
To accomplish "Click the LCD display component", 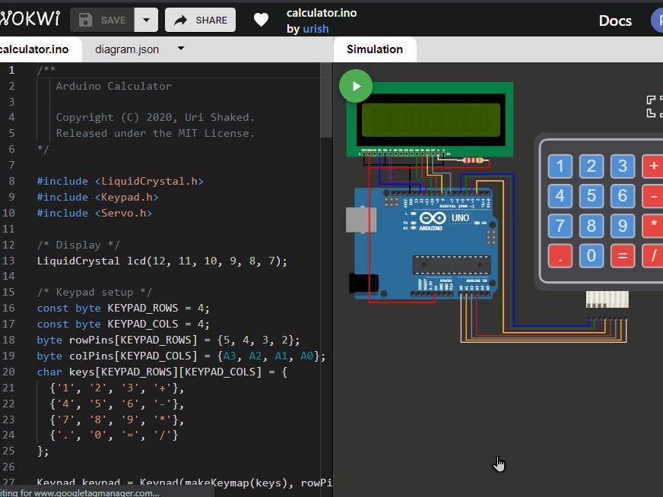I will point(430,119).
